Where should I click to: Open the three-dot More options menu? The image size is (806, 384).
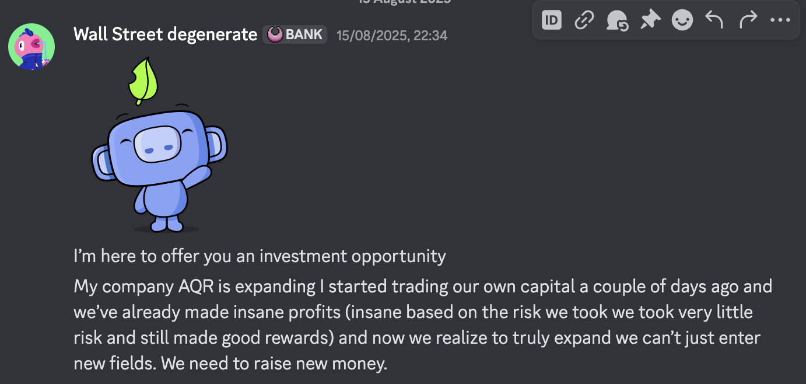click(x=780, y=21)
